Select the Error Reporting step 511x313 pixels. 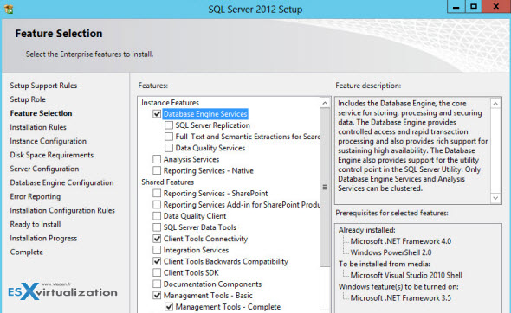pyautogui.click(x=36, y=197)
